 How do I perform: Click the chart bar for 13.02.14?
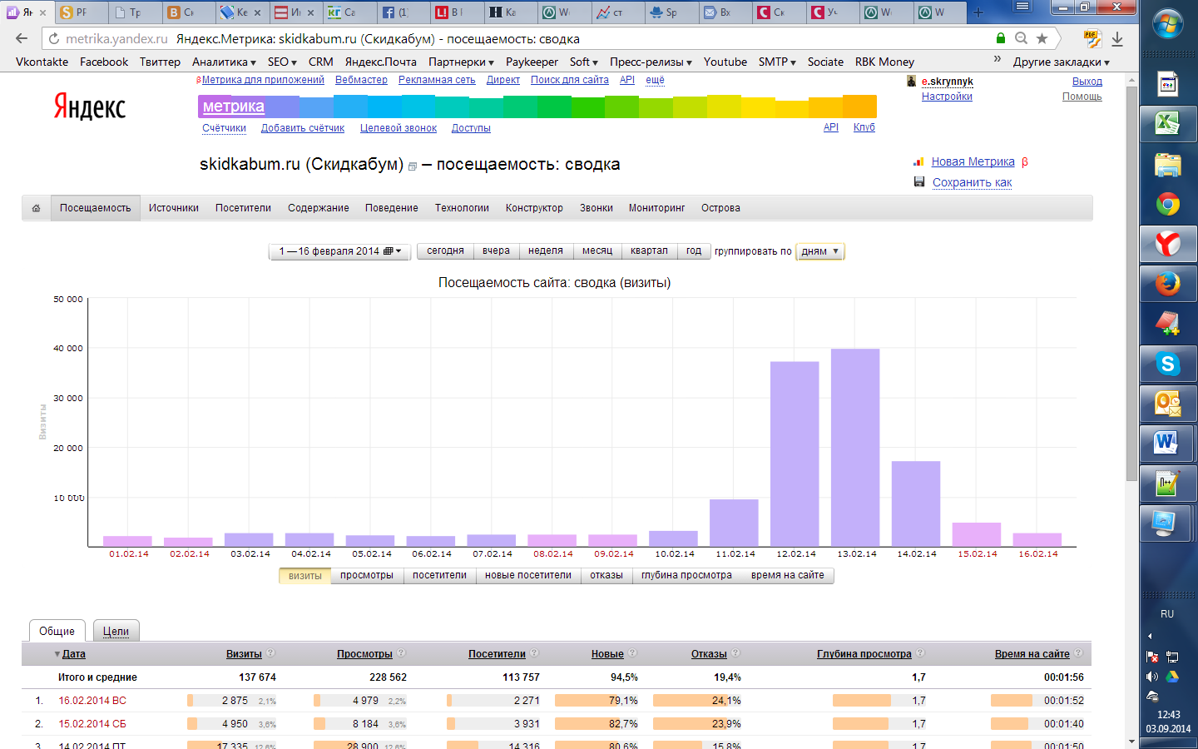click(x=855, y=448)
